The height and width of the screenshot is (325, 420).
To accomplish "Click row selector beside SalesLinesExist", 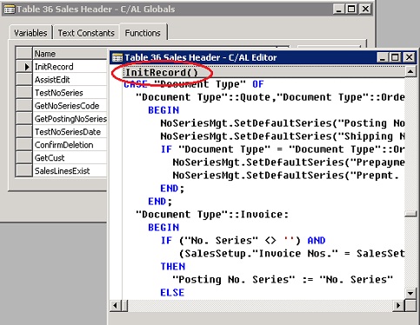I will click(x=24, y=170).
